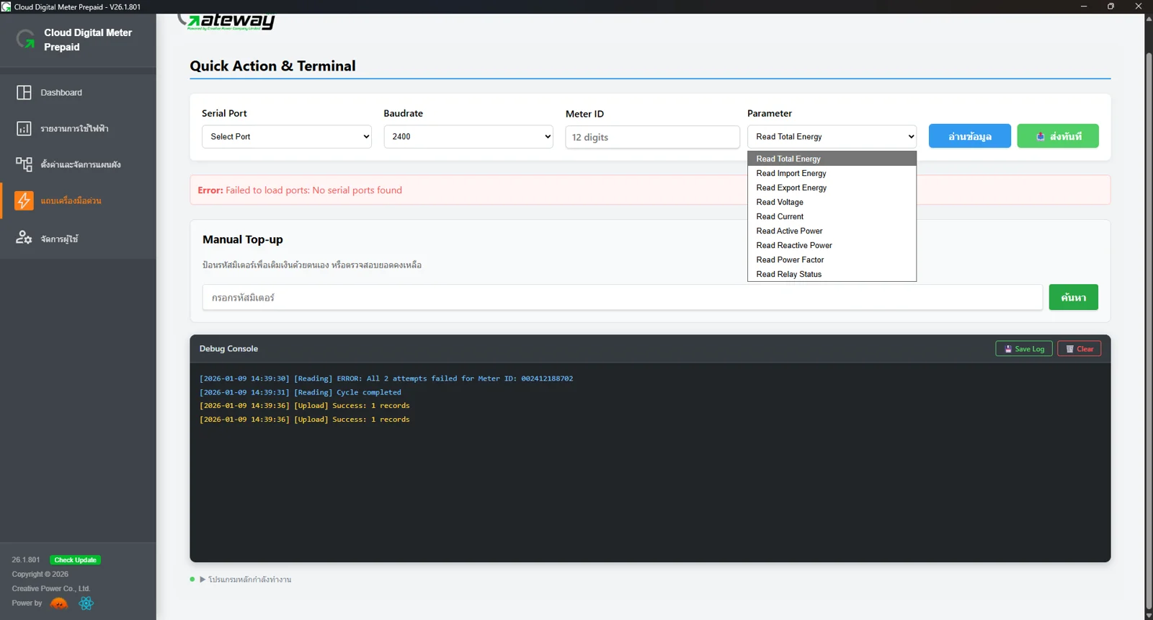Click the Gateway logo at top
The height and width of the screenshot is (620, 1153).
tap(226, 22)
